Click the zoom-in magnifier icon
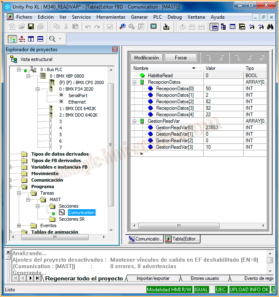 click(x=122, y=26)
